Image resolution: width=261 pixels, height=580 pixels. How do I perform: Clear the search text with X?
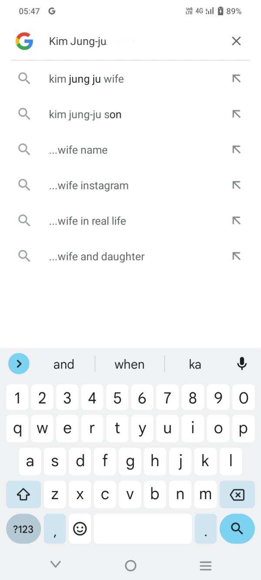pos(236,41)
